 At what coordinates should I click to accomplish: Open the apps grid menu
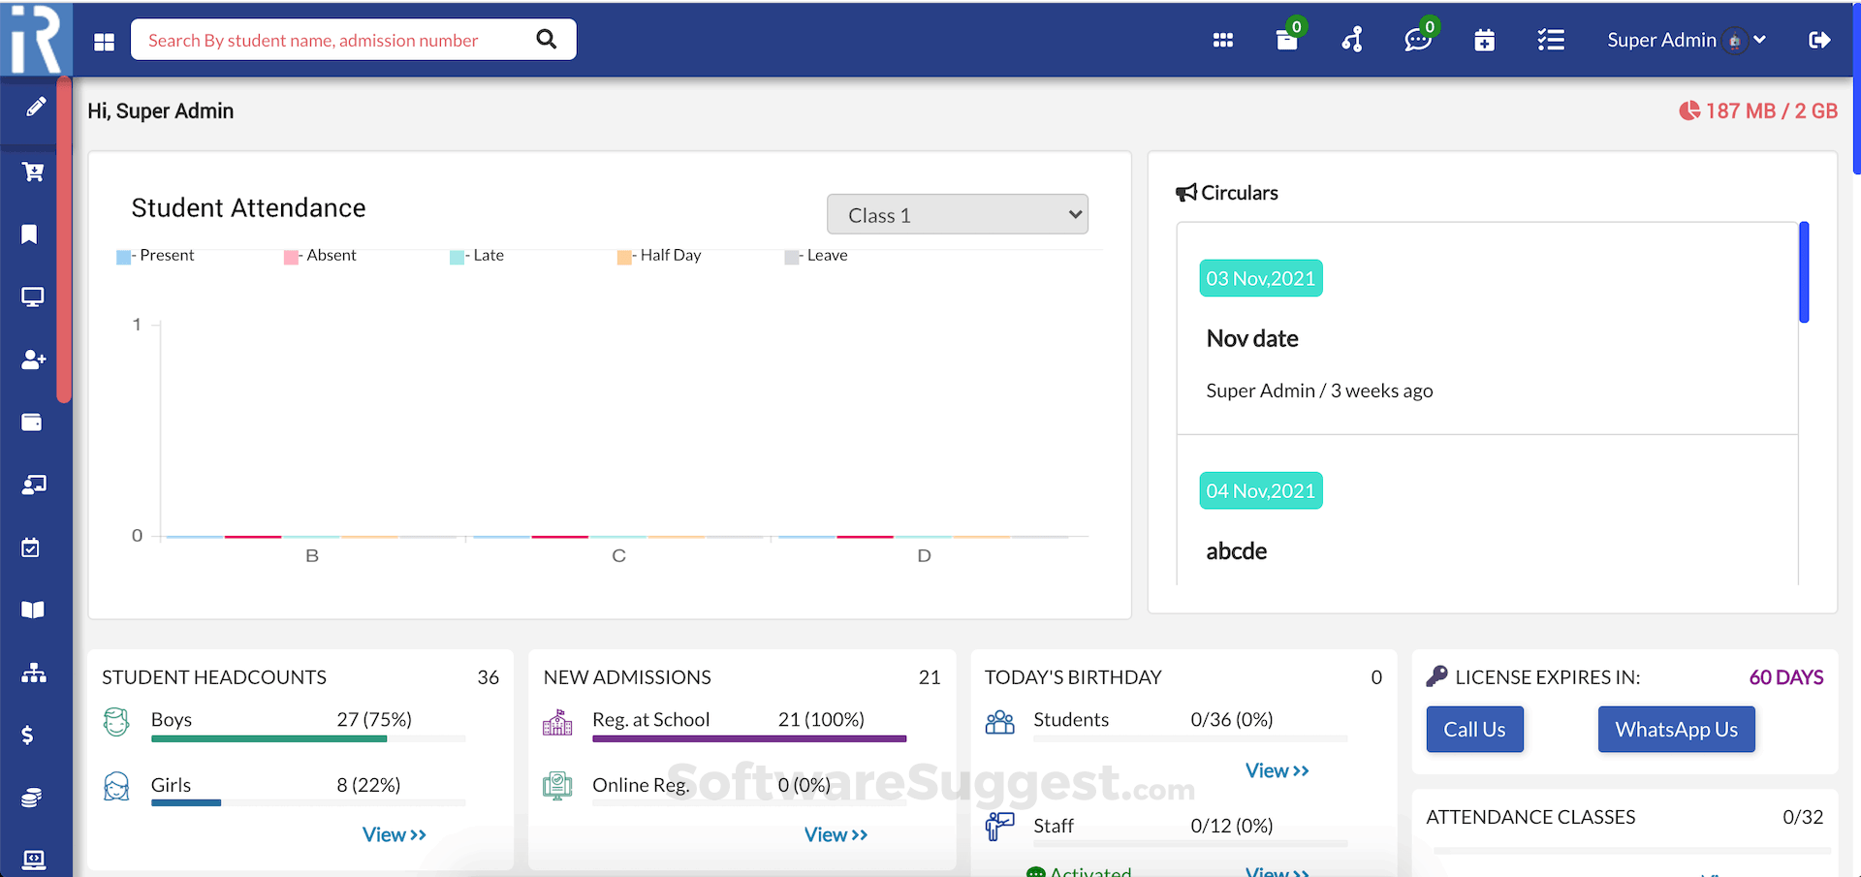click(1222, 40)
